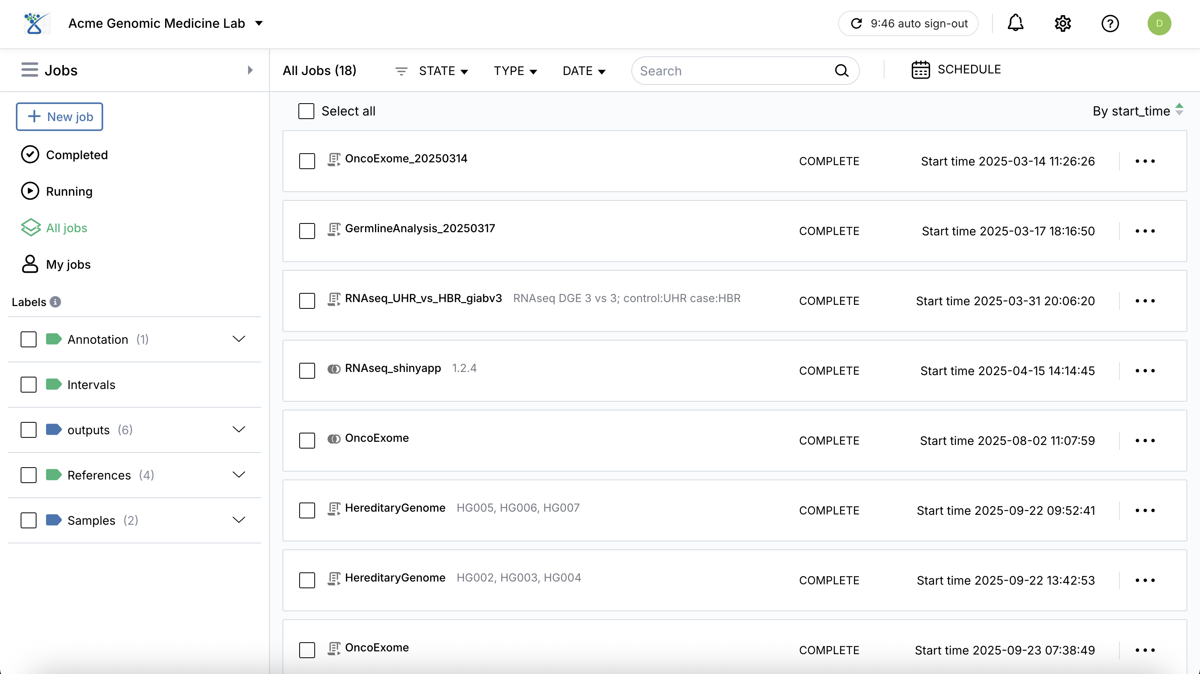Image resolution: width=1200 pixels, height=674 pixels.
Task: Check the Samples label checkbox
Action: click(x=29, y=520)
